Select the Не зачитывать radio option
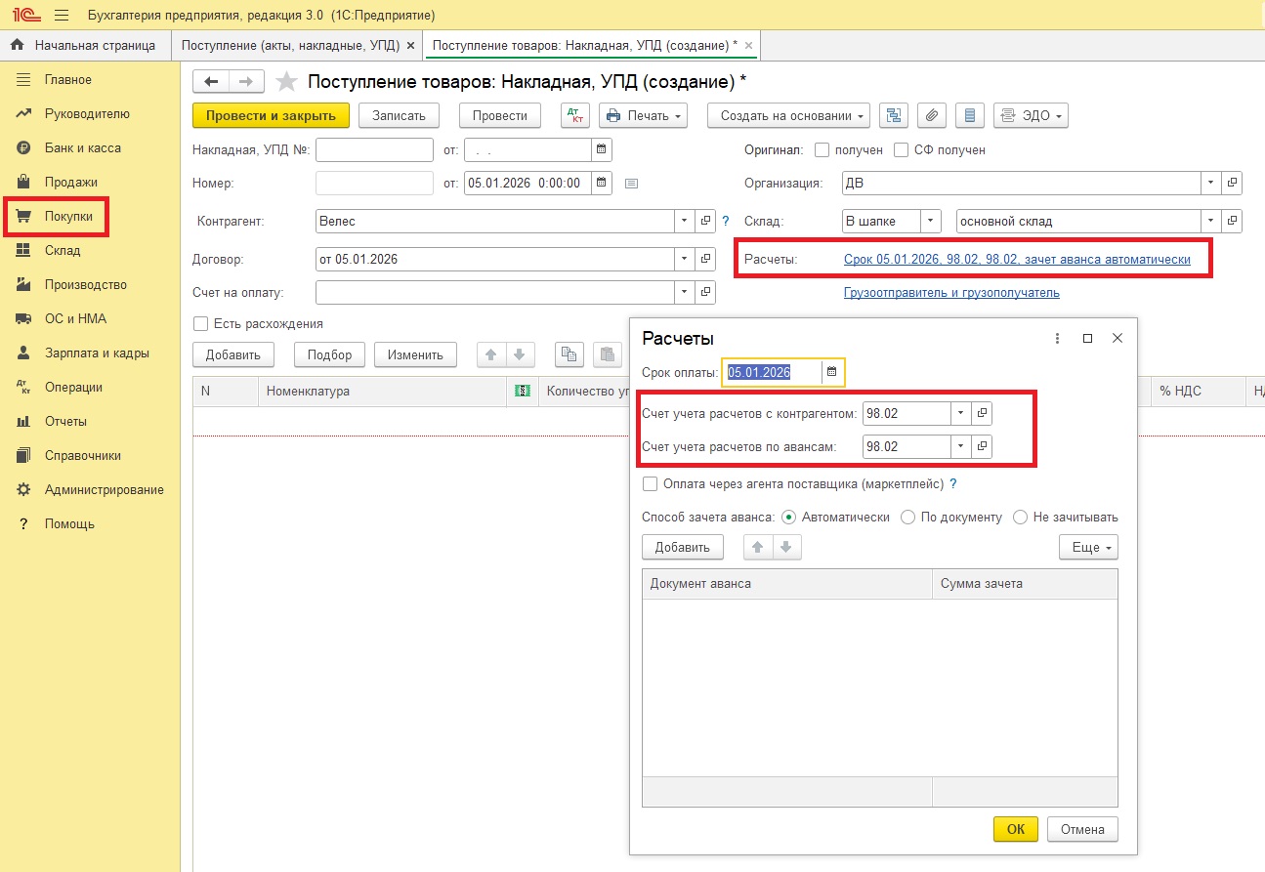1265x872 pixels. click(1021, 518)
